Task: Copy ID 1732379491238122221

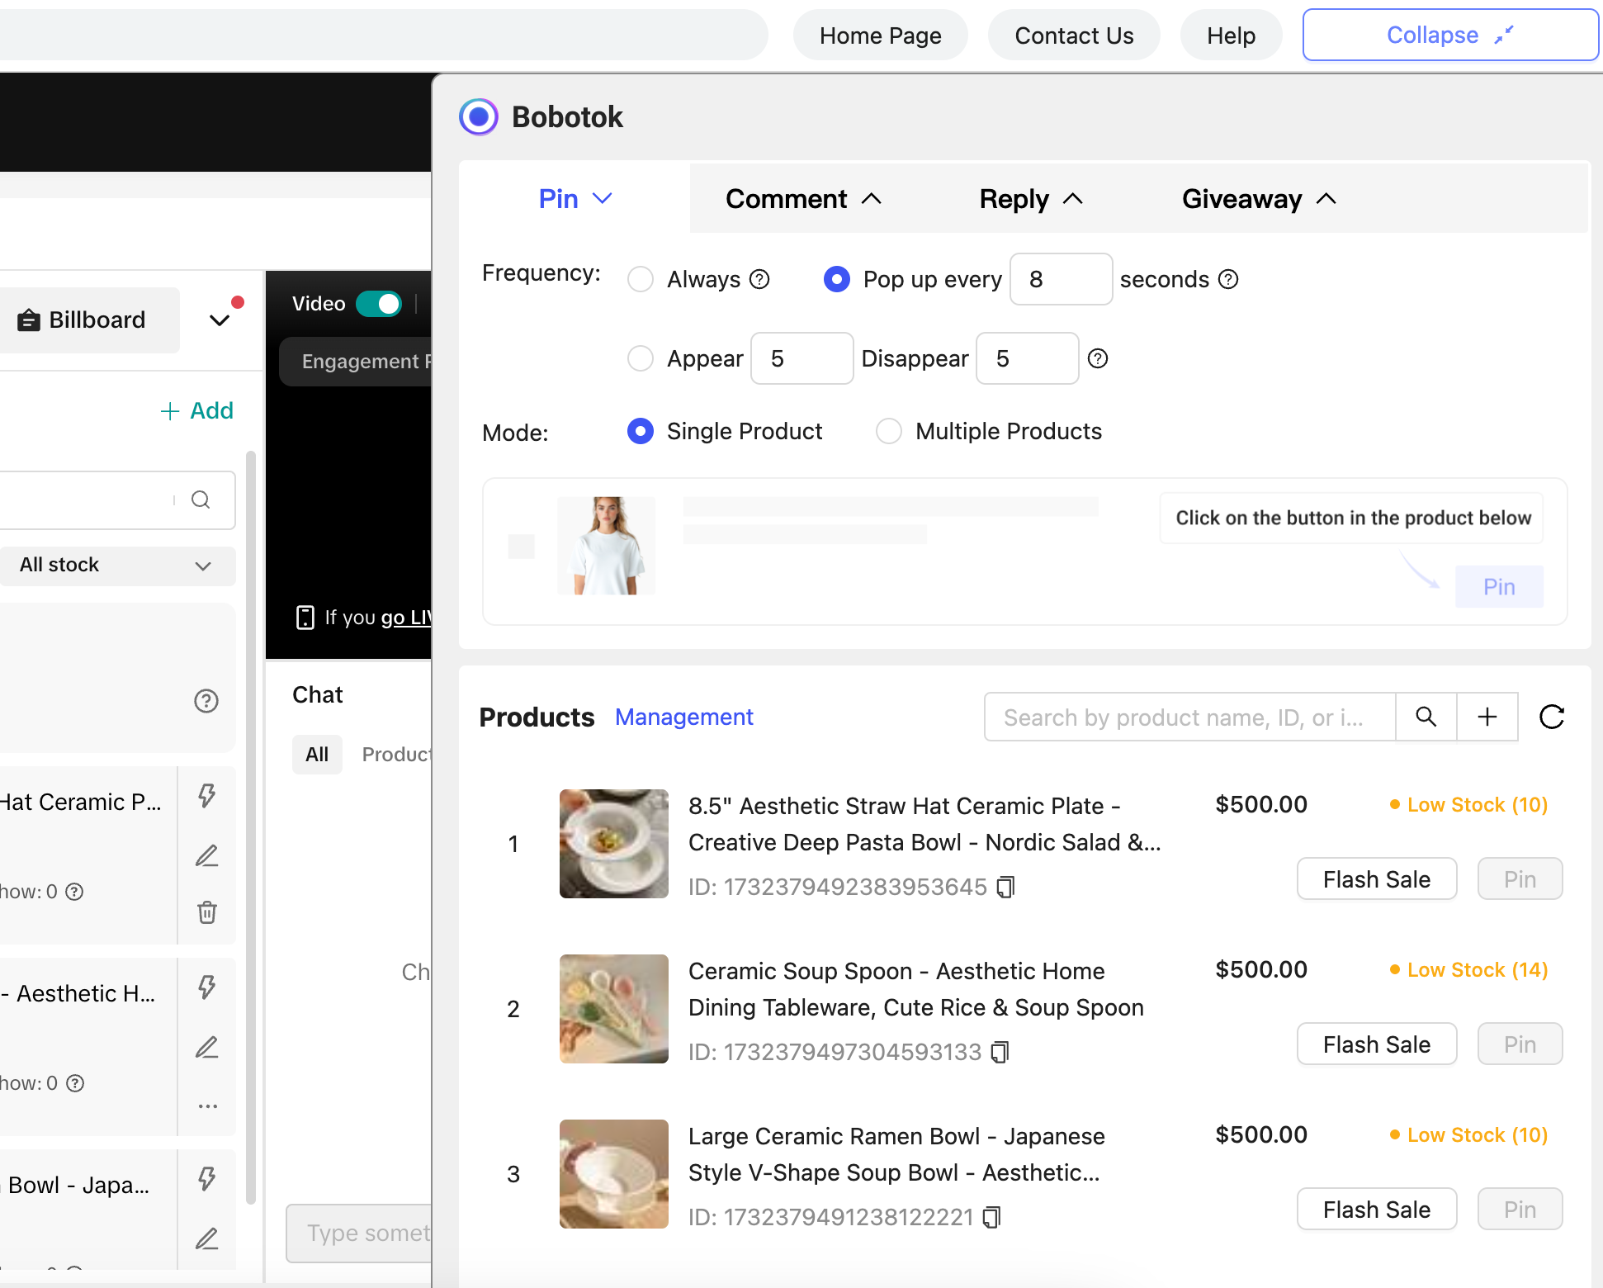Action: coord(991,1217)
